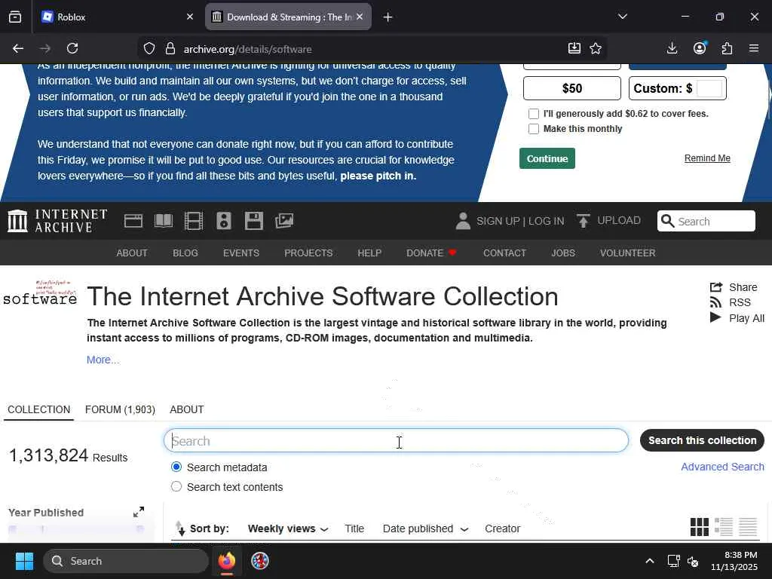Sort results by Creator
The image size is (772, 579).
click(502, 528)
